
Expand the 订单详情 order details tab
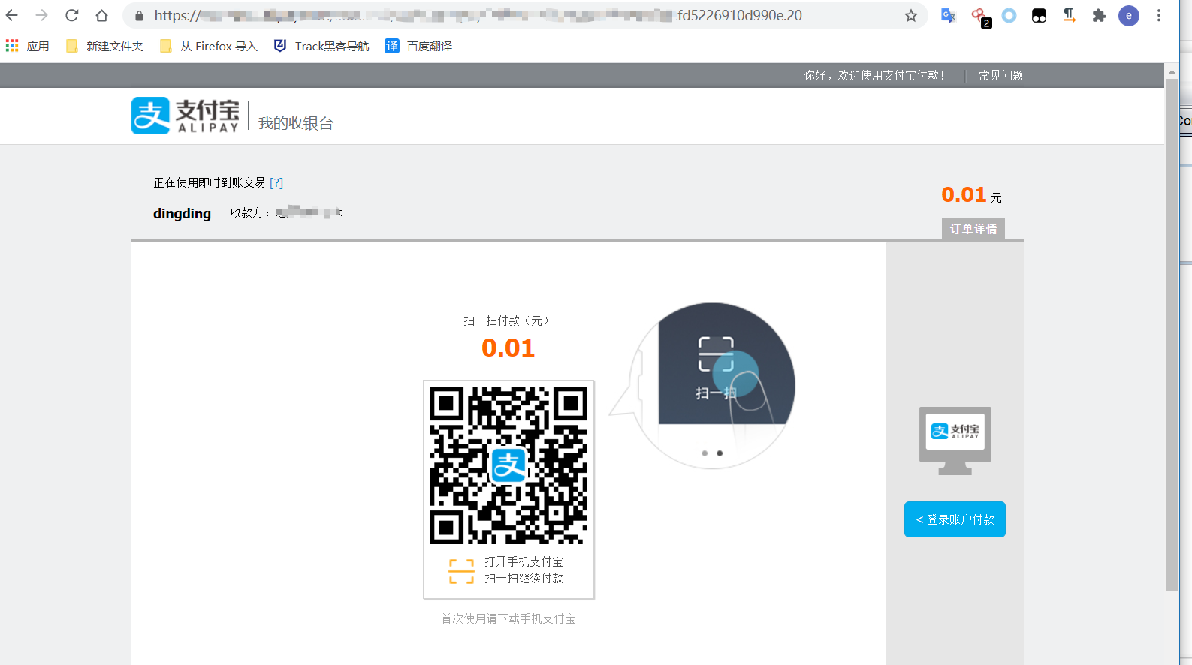[x=973, y=229]
